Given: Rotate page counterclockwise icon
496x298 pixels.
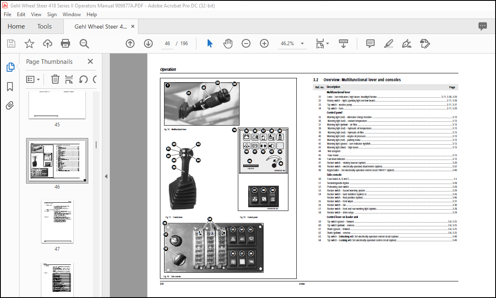Looking at the screenshot, I should pyautogui.click(x=83, y=79).
